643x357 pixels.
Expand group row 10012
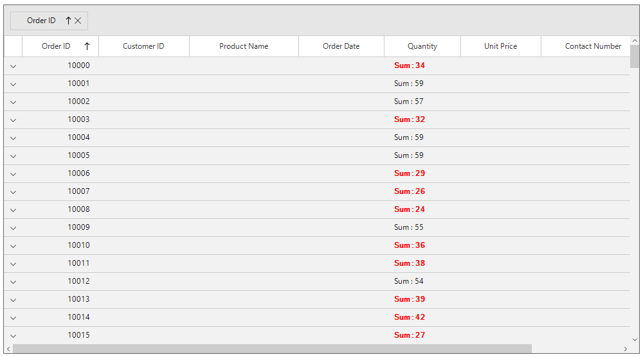(13, 282)
